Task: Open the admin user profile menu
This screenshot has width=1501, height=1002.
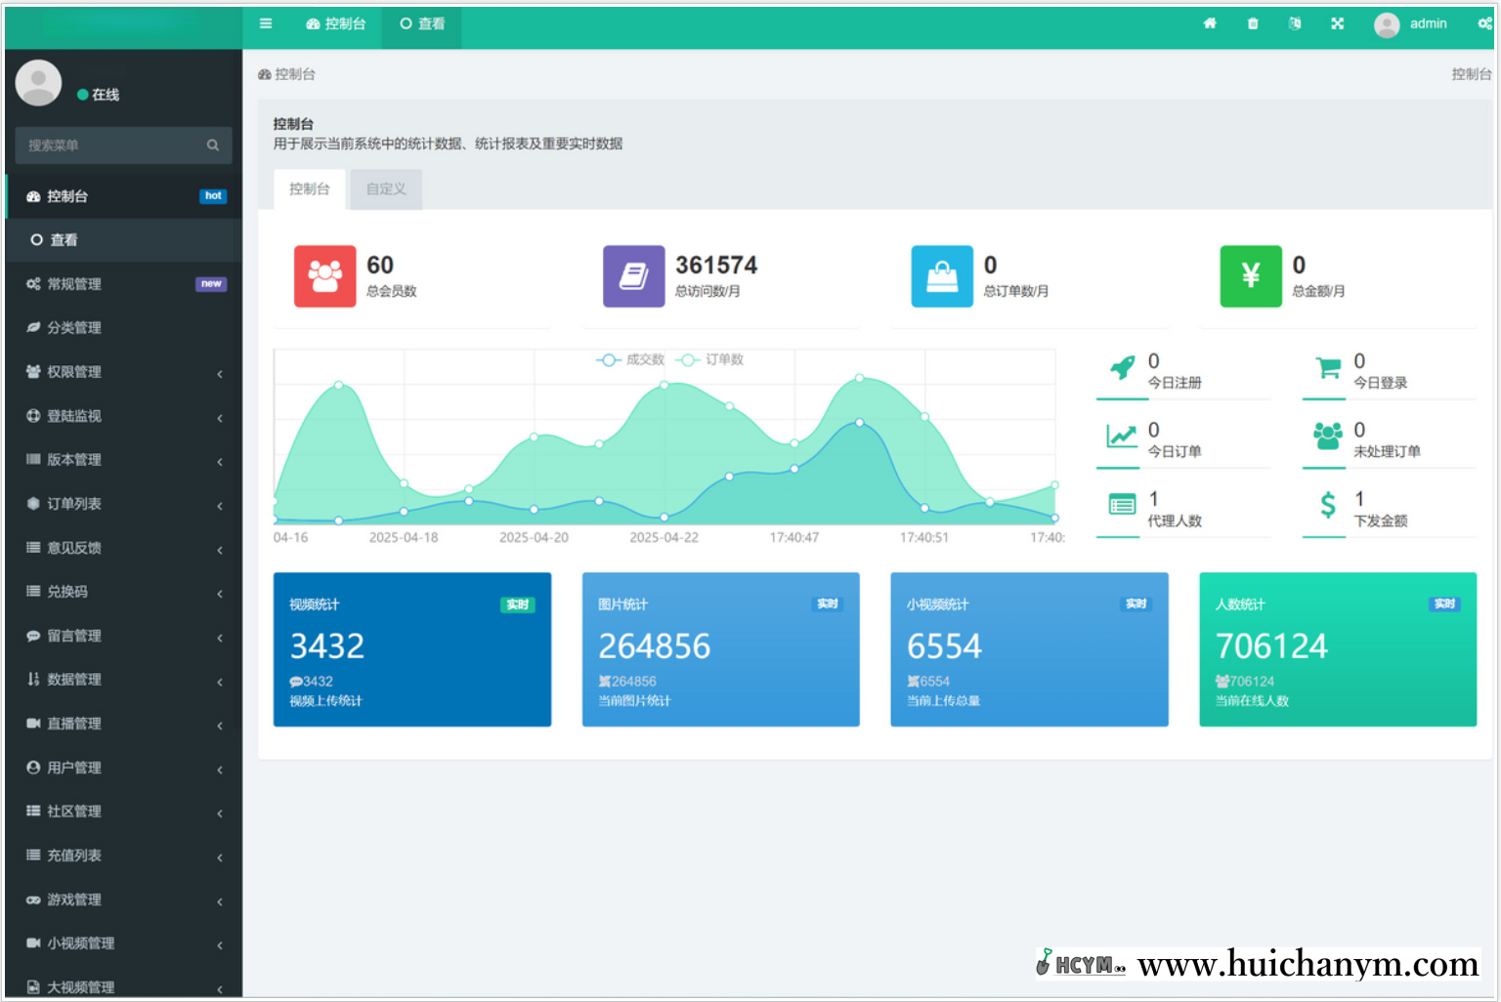Action: pos(1411,23)
